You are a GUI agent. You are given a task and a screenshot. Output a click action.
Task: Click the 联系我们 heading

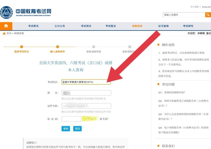[x=168, y=146]
